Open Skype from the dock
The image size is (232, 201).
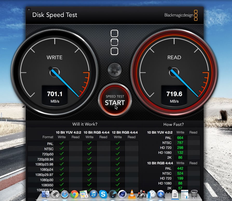tap(103, 194)
